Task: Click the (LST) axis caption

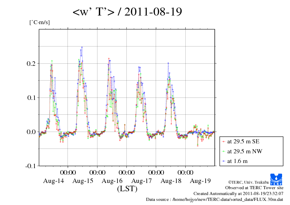Action: point(127,189)
